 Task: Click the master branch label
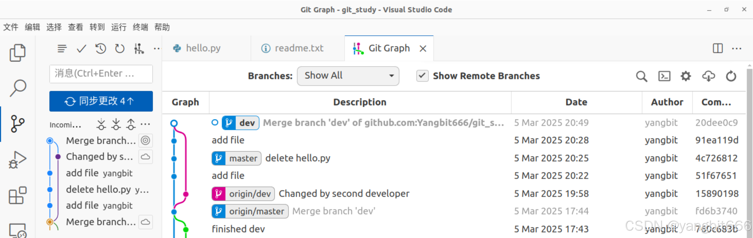(x=237, y=159)
